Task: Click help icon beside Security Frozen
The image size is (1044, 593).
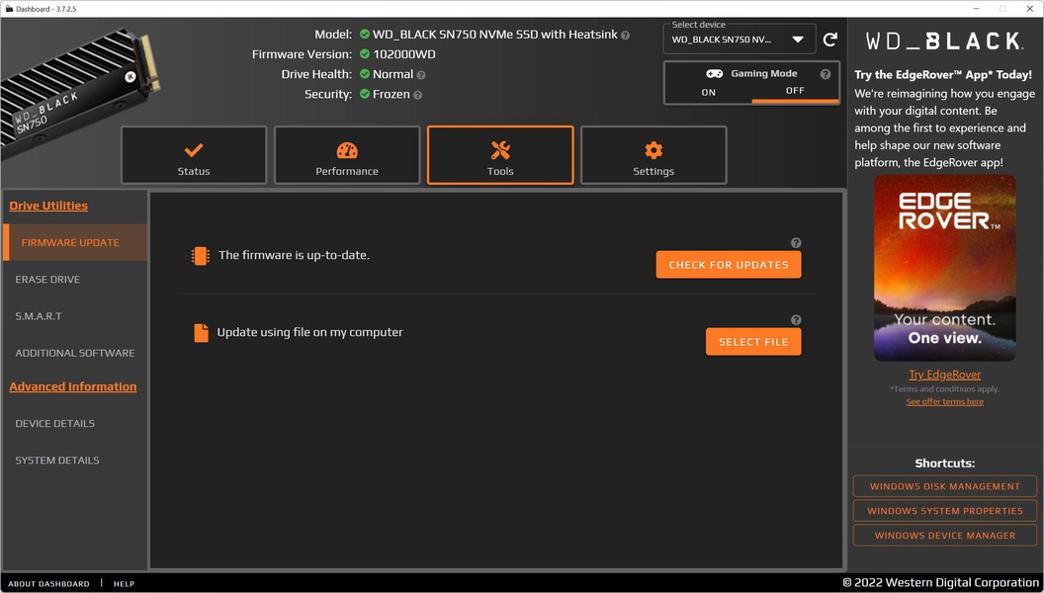Action: coord(417,95)
